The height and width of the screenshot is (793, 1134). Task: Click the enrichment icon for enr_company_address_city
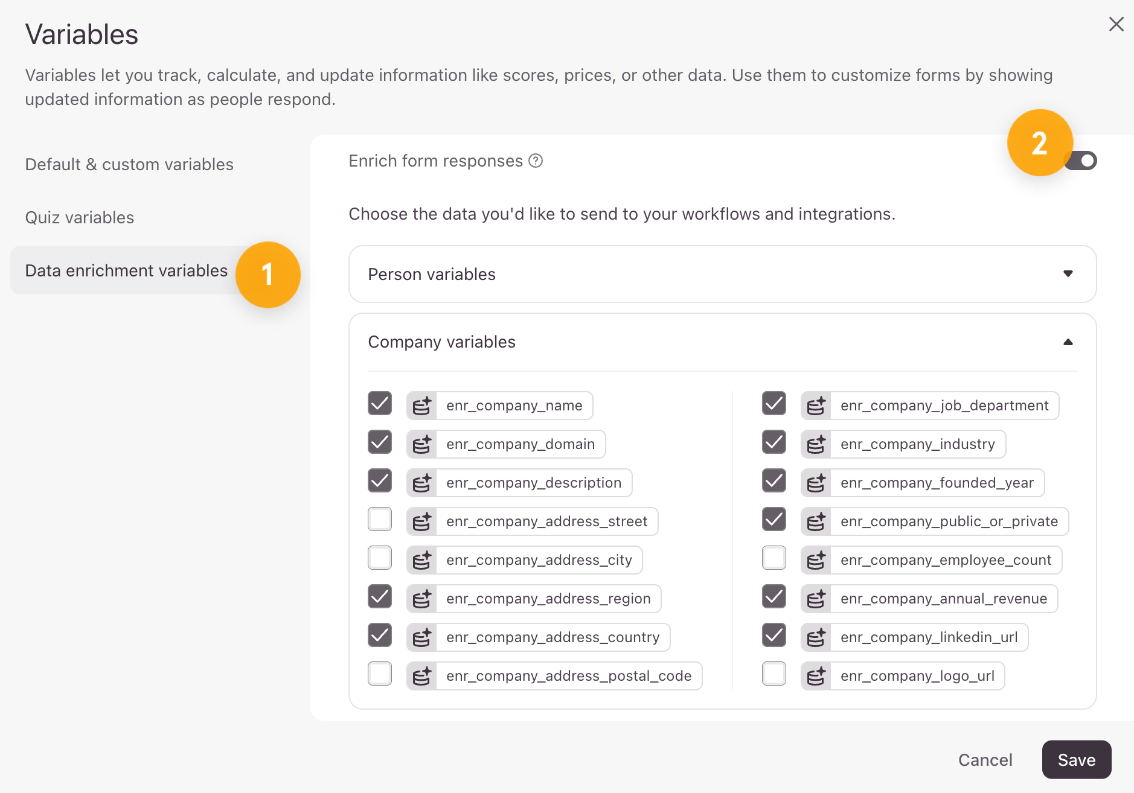tap(421, 560)
